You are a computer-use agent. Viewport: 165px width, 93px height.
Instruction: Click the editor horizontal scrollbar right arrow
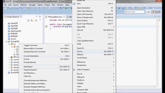point(155,87)
